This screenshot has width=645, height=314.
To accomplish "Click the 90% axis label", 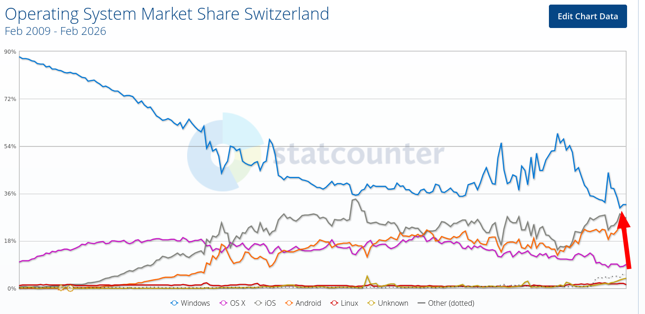I will [x=9, y=51].
